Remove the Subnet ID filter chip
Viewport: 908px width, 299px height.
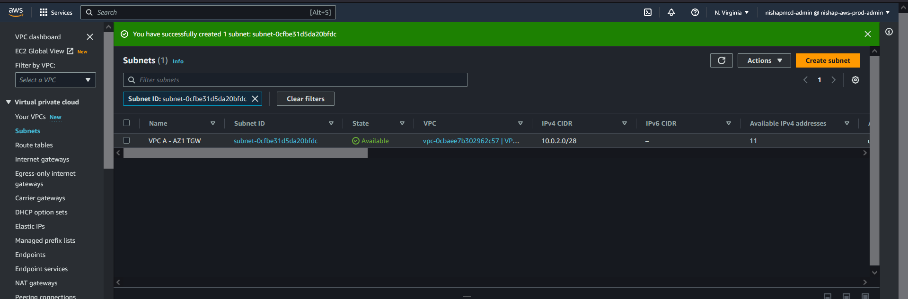(x=255, y=99)
